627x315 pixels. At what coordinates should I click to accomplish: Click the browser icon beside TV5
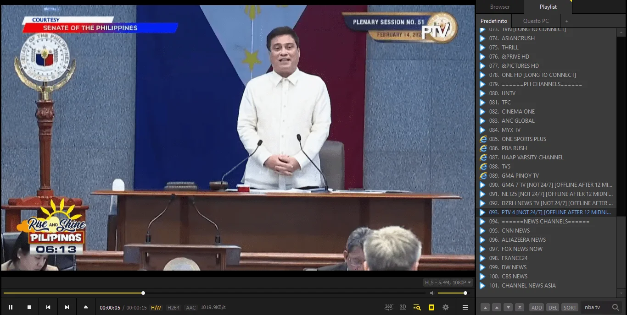(x=483, y=167)
